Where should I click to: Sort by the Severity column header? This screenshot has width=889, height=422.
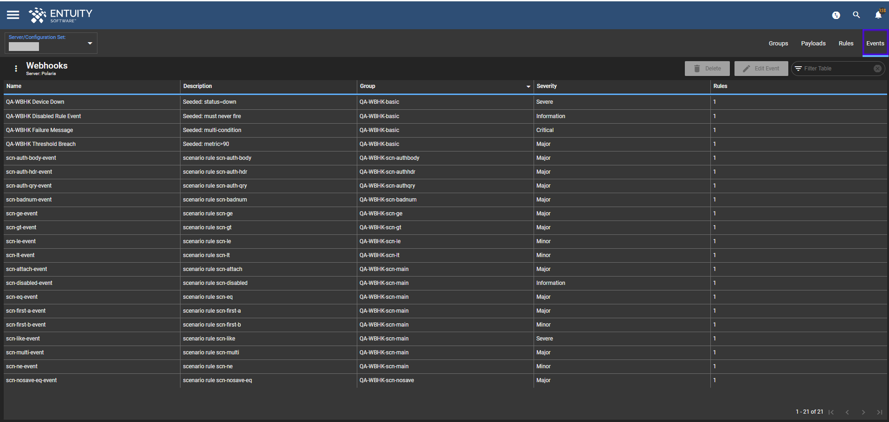click(x=622, y=86)
